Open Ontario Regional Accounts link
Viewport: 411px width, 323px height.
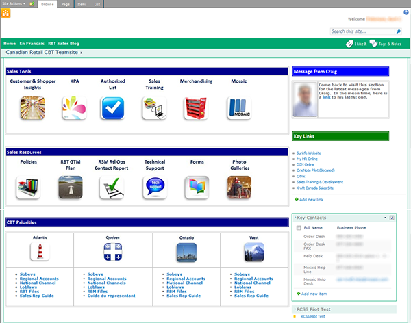tap(186, 279)
